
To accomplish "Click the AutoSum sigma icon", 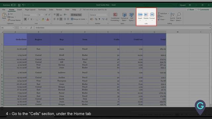I will (159, 13).
